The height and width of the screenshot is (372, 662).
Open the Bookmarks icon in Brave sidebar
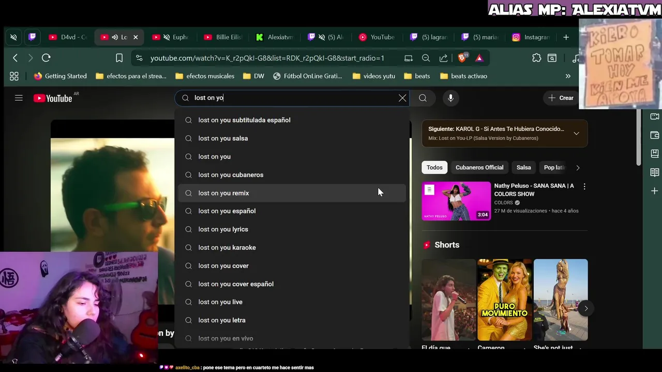(x=654, y=153)
